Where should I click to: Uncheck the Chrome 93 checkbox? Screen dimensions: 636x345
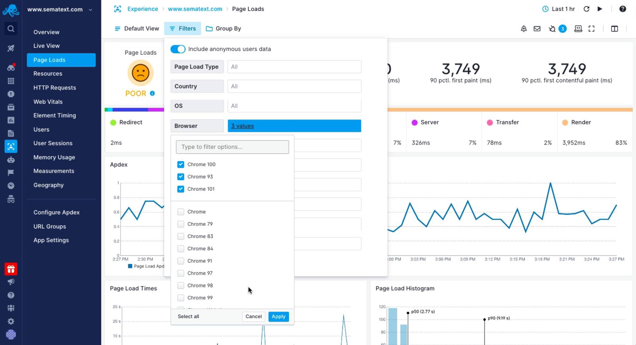pyautogui.click(x=181, y=177)
